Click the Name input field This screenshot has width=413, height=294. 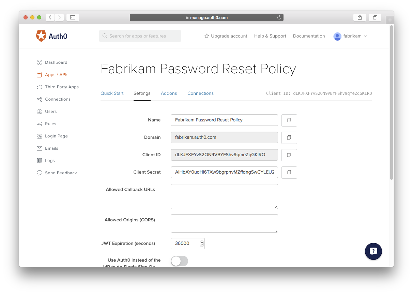tap(224, 120)
